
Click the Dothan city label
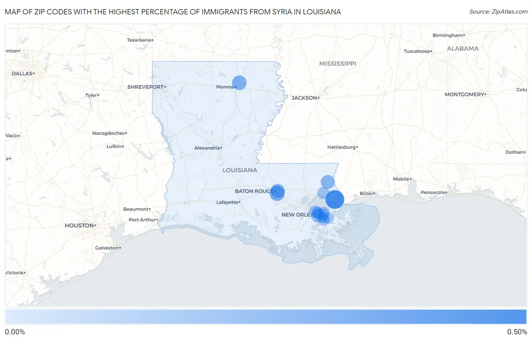point(515,152)
